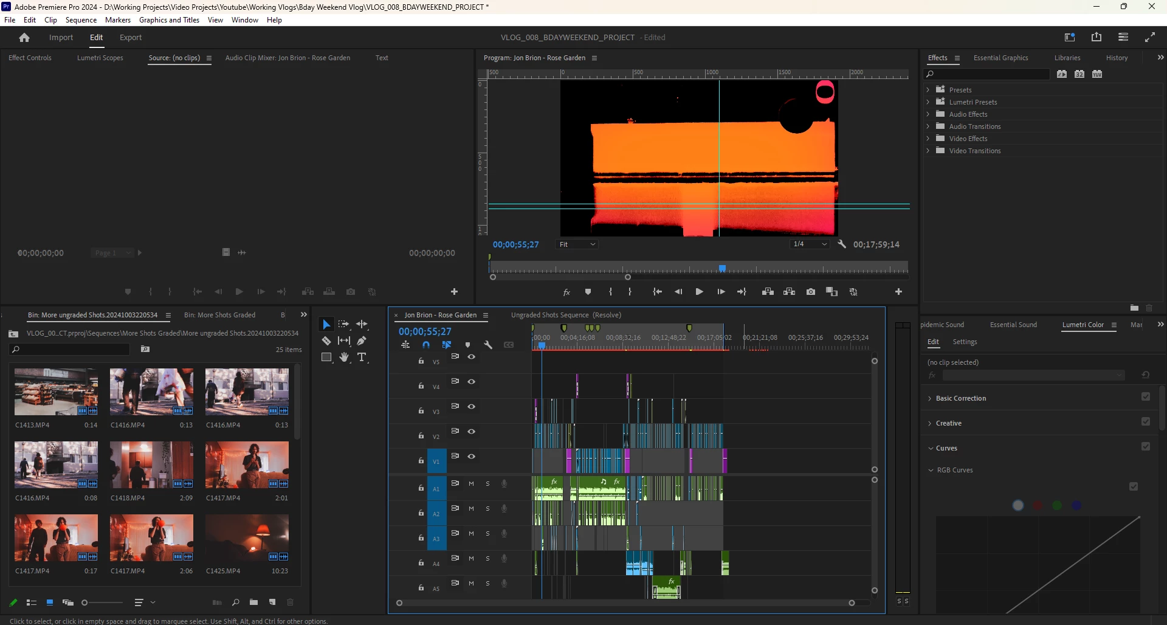Toggle Linked Selection in the timeline

click(447, 345)
